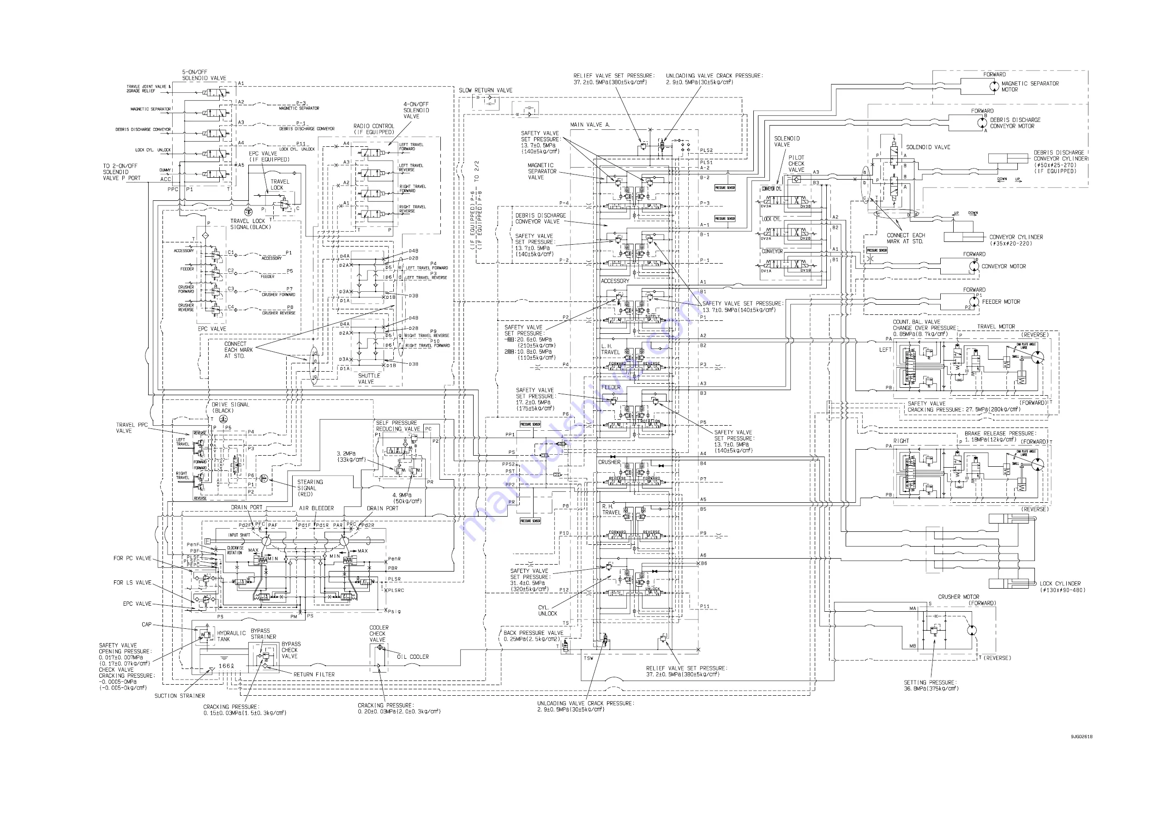Click the 5-ON/OFF SOLENOID VALVE label
This screenshot has width=1166, height=825.
point(204,75)
